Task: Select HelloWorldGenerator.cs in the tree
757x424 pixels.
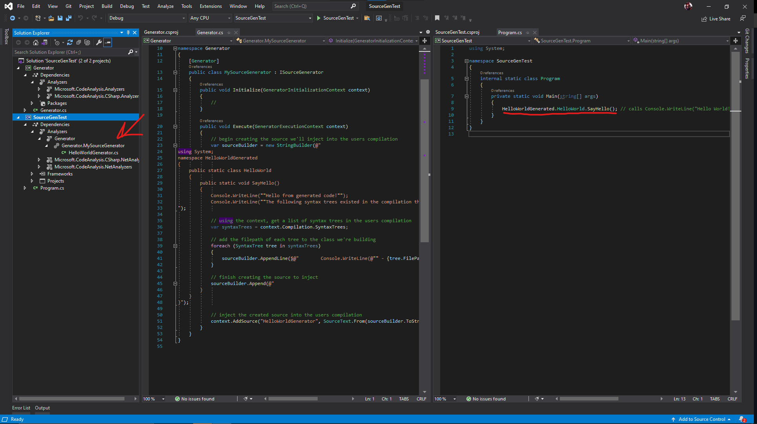Action: (93, 153)
